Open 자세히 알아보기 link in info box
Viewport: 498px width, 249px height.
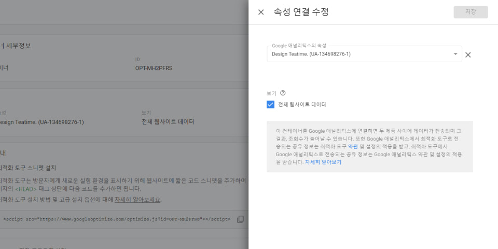point(323,162)
